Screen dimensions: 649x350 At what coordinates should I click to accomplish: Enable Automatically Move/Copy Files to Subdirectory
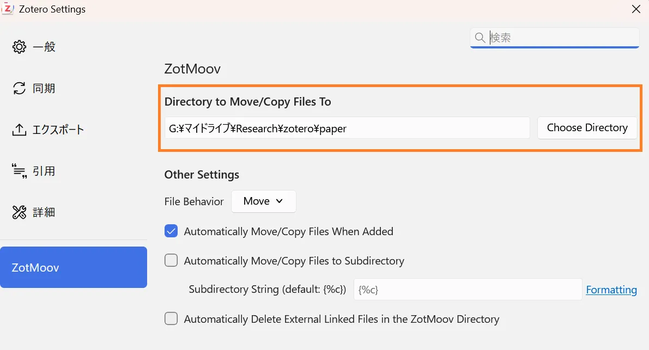171,261
